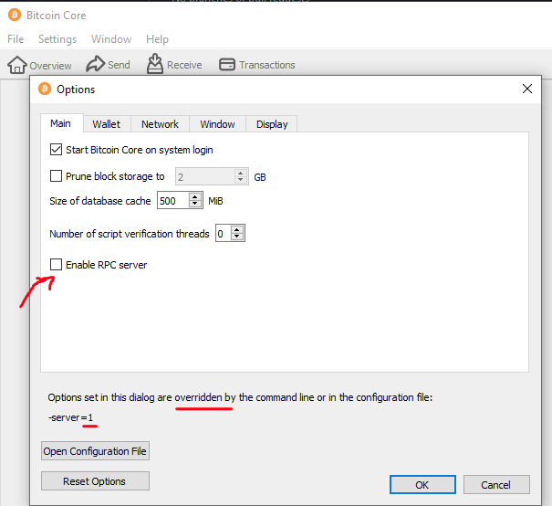Switch to the Window options tab
Viewport: 552px width, 506px height.
(x=217, y=124)
